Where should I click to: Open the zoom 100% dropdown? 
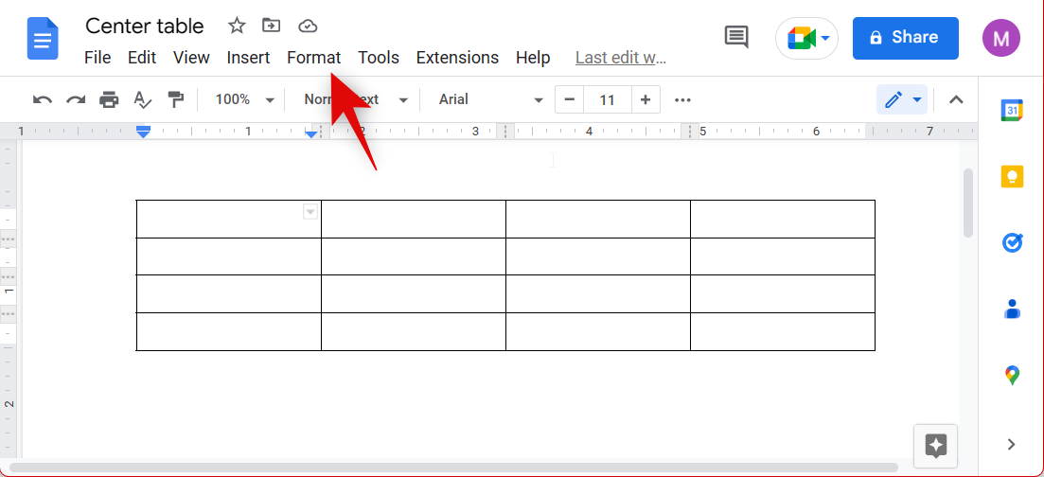tap(243, 100)
